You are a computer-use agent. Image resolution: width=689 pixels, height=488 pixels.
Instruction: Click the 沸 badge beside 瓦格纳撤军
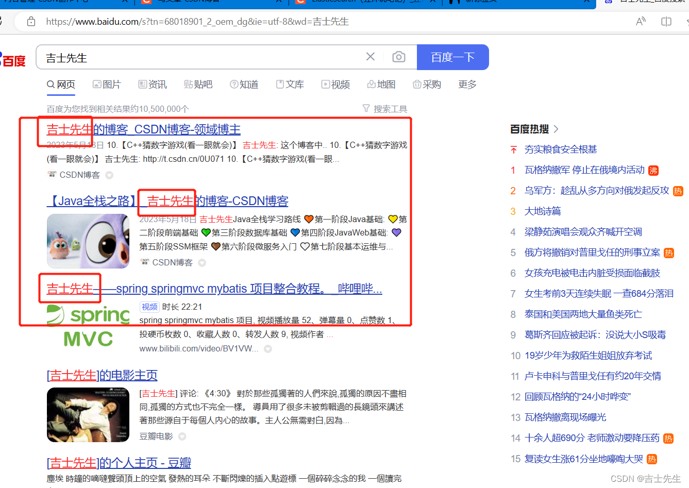click(x=653, y=171)
